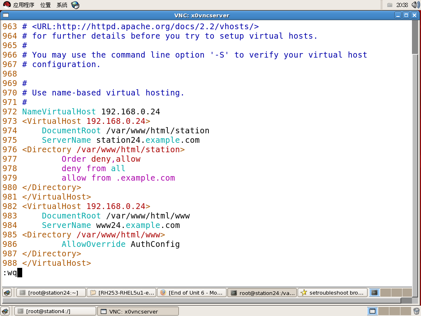This screenshot has height=316, width=421.
Task: Switch to the root@station24:~ terminal window
Action: 51,293
